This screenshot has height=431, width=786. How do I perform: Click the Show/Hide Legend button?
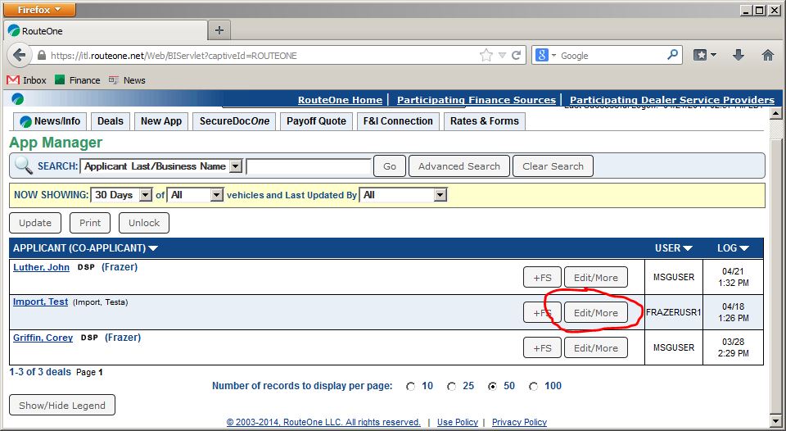point(62,406)
